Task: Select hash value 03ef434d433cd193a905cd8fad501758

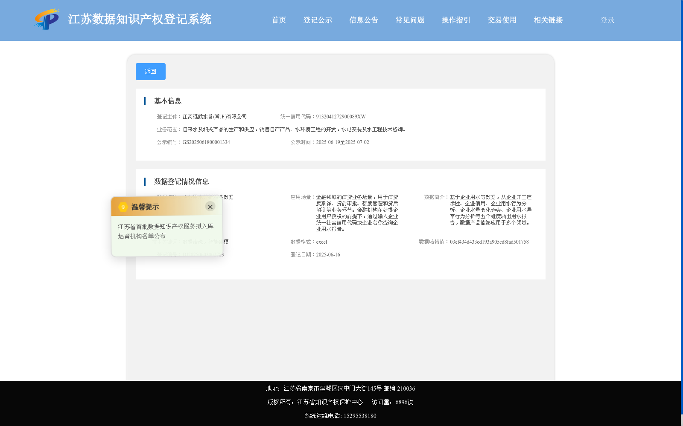Action: pos(489,242)
